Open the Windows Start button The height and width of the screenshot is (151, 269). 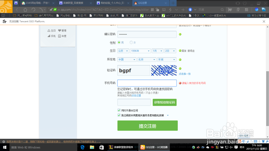[5, 147]
